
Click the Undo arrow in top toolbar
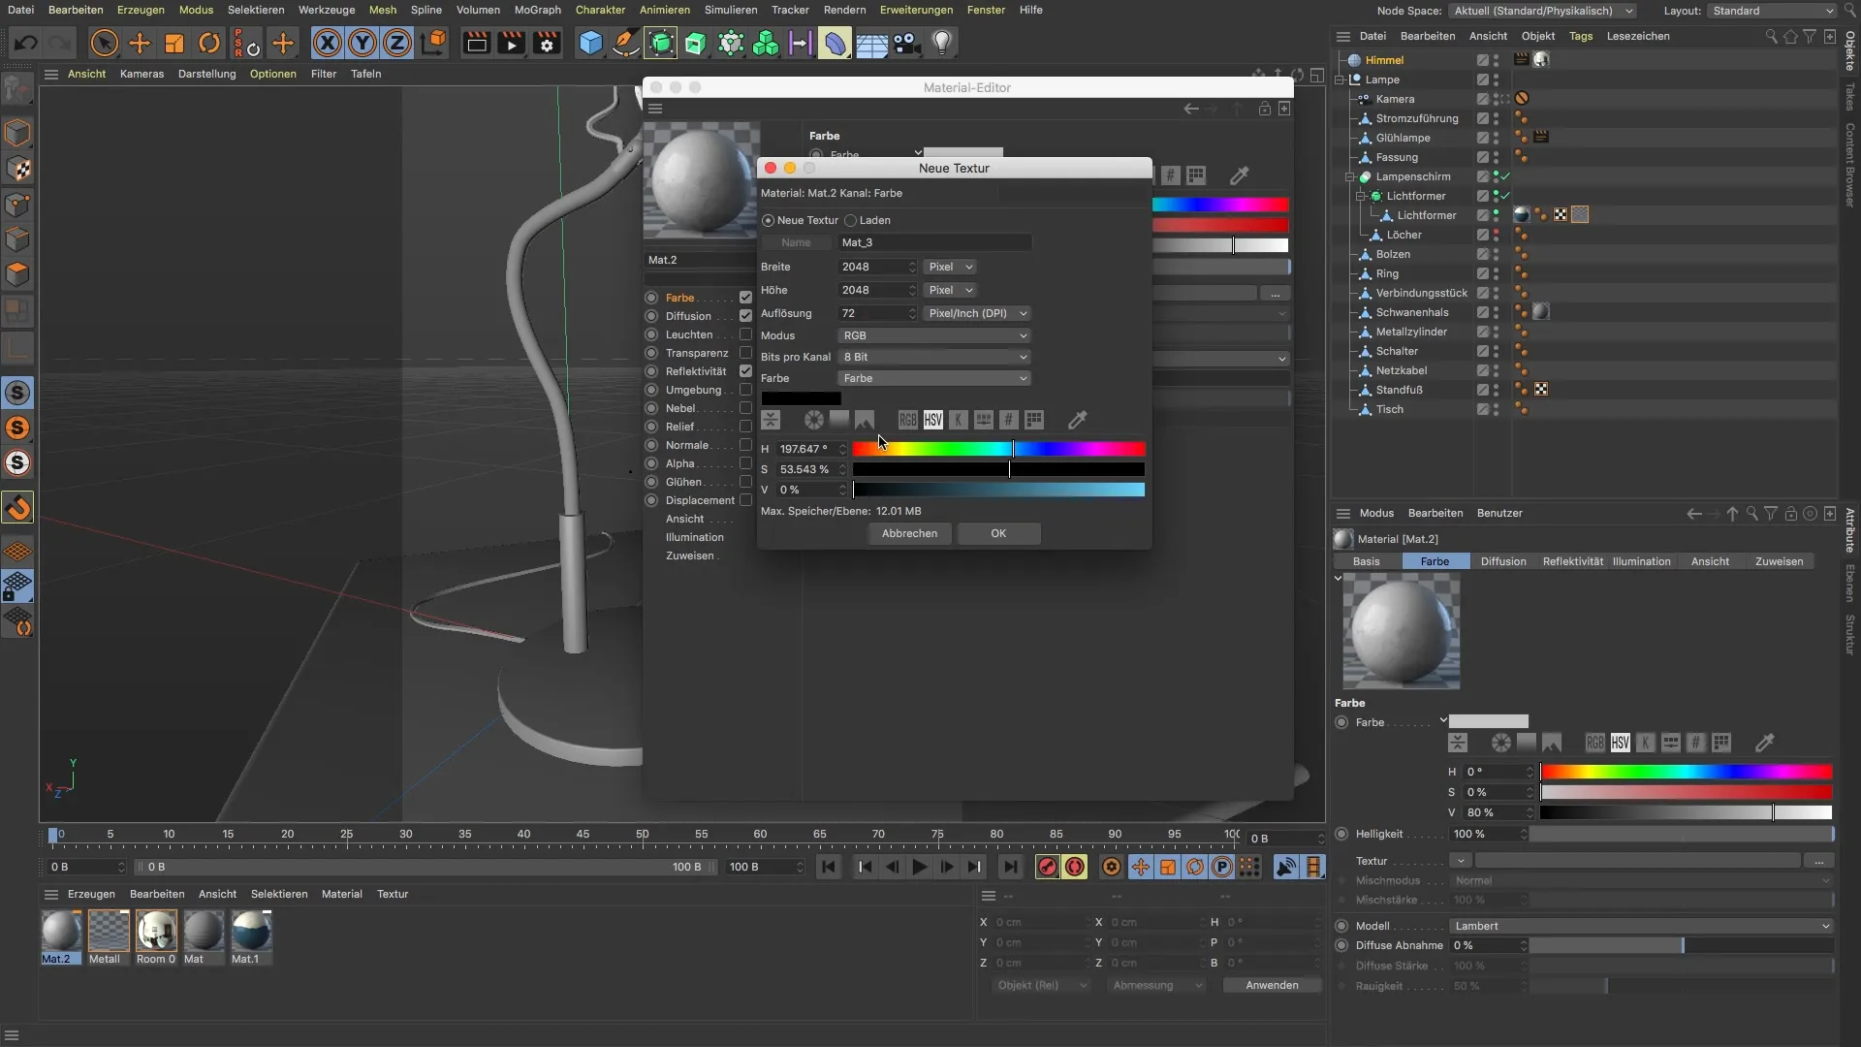[26, 43]
